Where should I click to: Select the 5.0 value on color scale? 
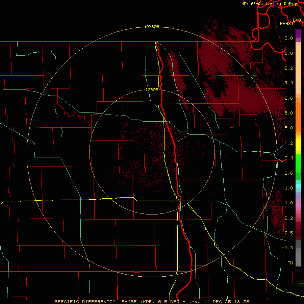click(x=289, y=128)
